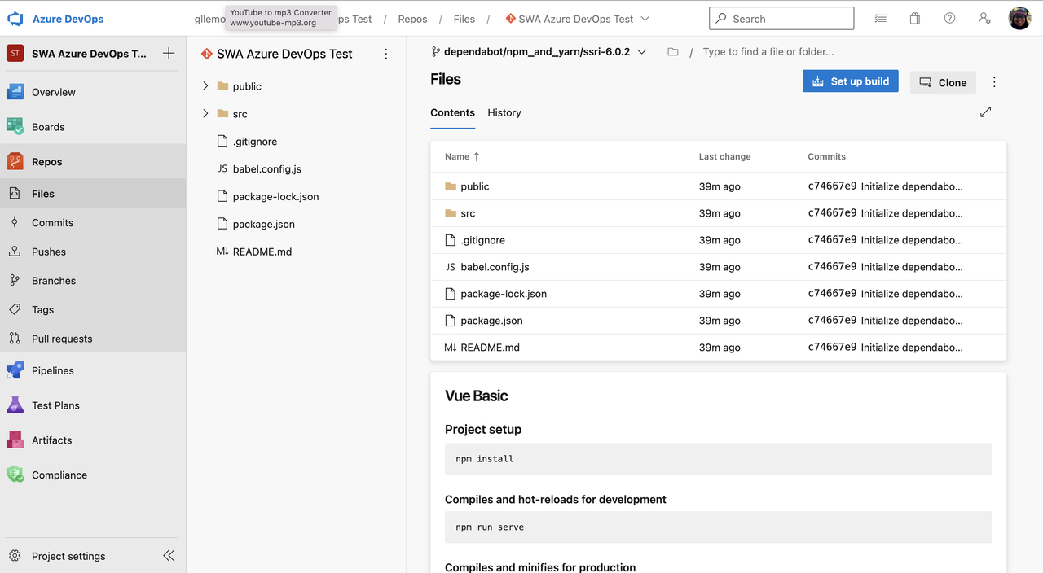1043x573 pixels.
Task: Click the ST project avatar icon
Action: click(x=15, y=54)
